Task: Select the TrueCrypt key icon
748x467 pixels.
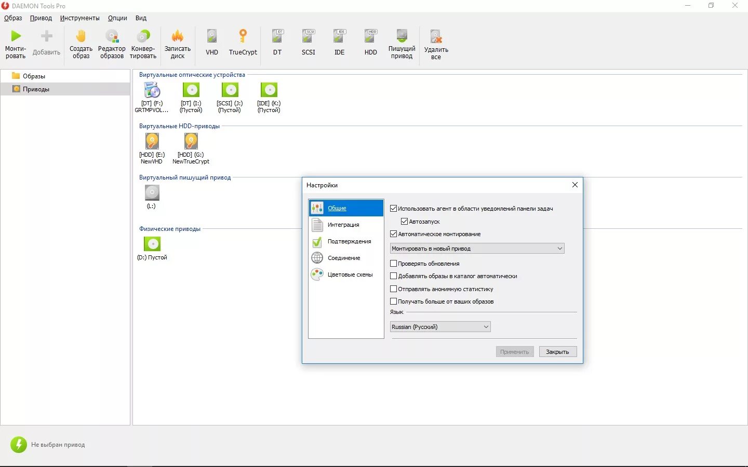Action: click(x=243, y=36)
